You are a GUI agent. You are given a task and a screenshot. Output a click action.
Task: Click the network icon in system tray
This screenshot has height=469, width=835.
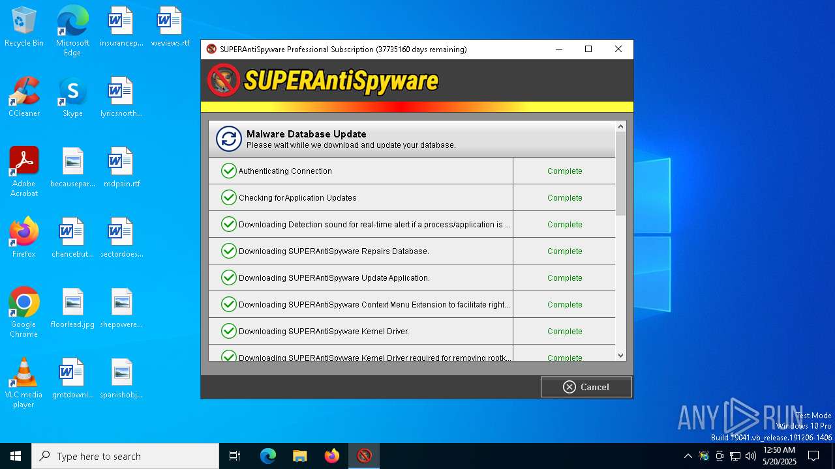[x=735, y=456]
